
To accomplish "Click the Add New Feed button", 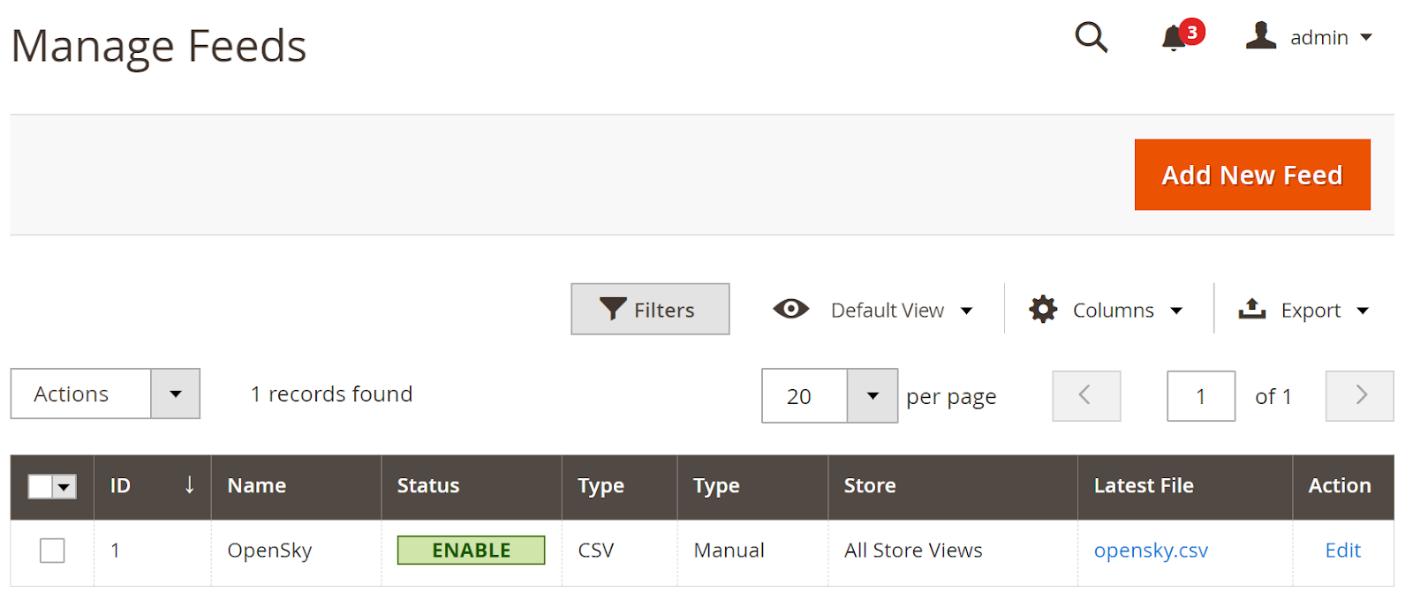I will click(1252, 175).
